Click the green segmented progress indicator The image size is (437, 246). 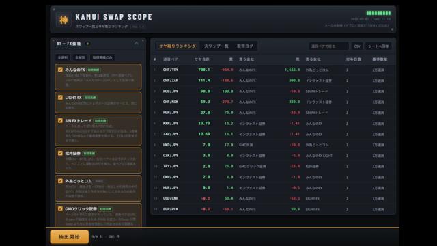[x=378, y=13]
